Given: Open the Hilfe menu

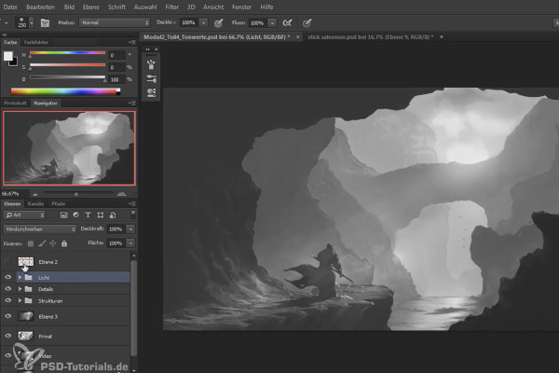Looking at the screenshot, I should [x=266, y=7].
